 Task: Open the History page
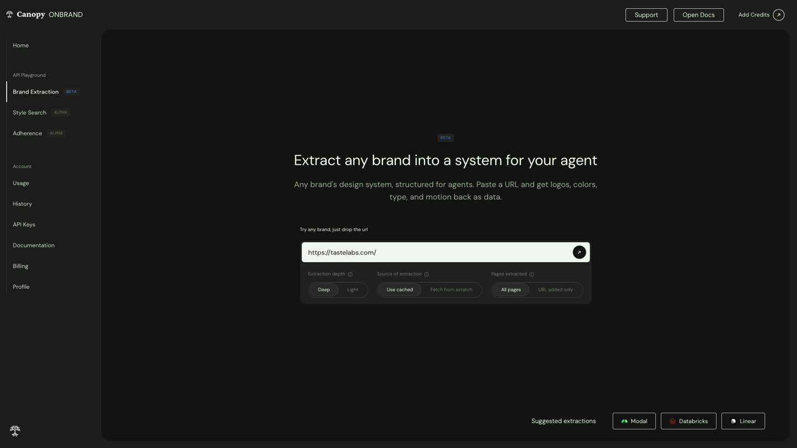[x=22, y=204]
